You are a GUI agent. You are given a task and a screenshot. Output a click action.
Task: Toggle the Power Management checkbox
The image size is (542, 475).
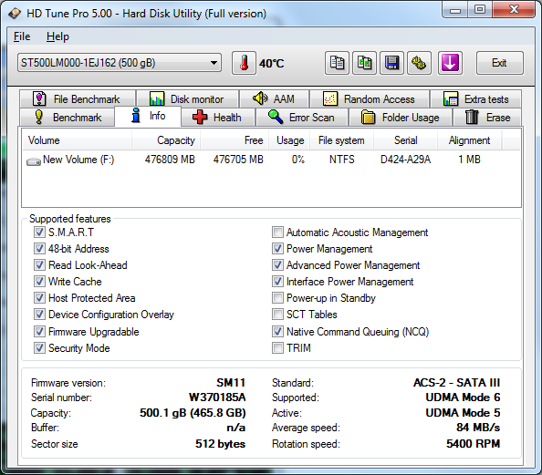point(277,249)
